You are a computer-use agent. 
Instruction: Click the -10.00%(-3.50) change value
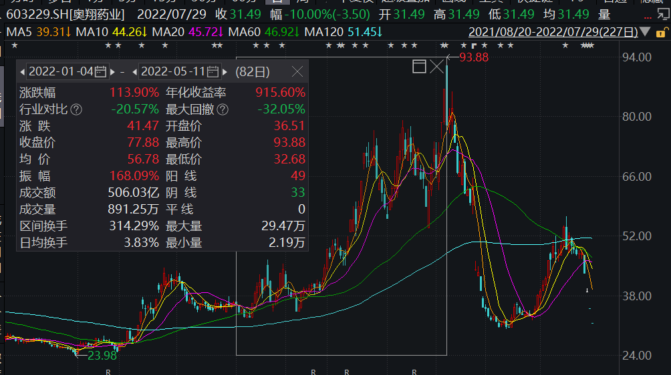point(327,15)
